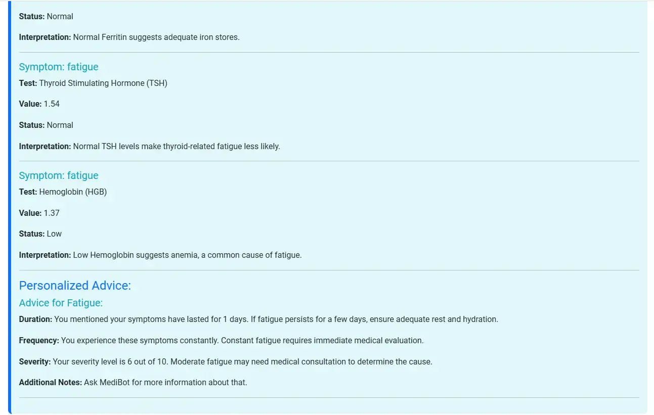Click the Status Low line
This screenshot has height=415, width=654.
pos(40,234)
